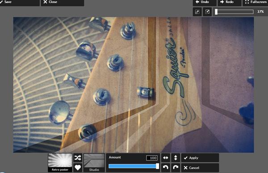Click the 27% zoom value
Image resolution: width=268 pixels, height=173 pixels.
[x=260, y=12]
